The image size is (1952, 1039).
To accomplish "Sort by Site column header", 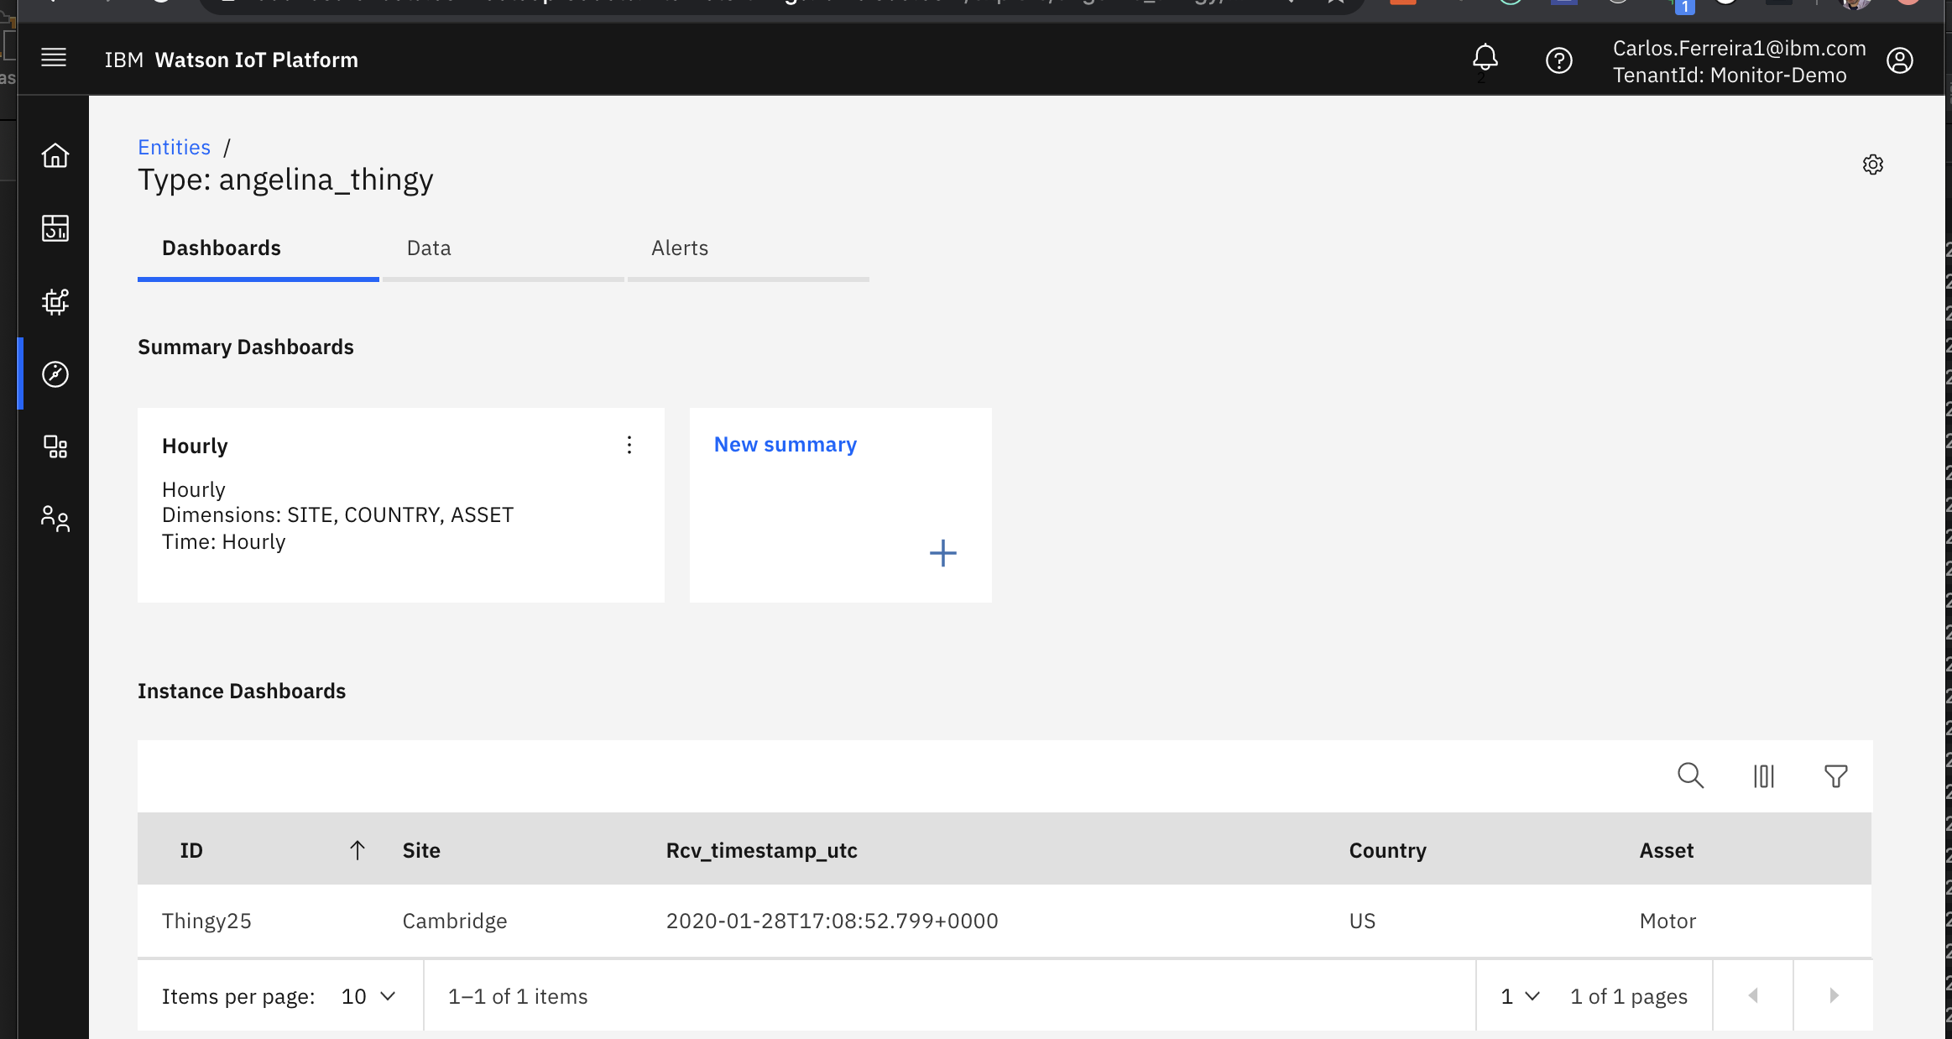I will [x=420, y=850].
